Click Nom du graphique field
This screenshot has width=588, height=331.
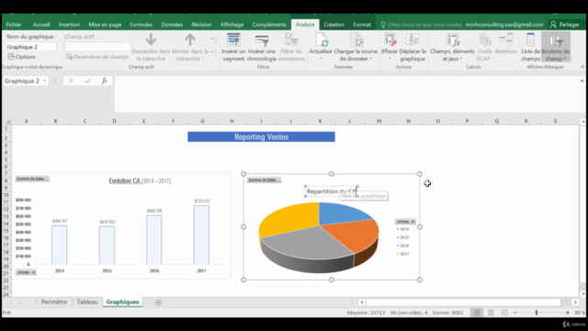[31, 47]
